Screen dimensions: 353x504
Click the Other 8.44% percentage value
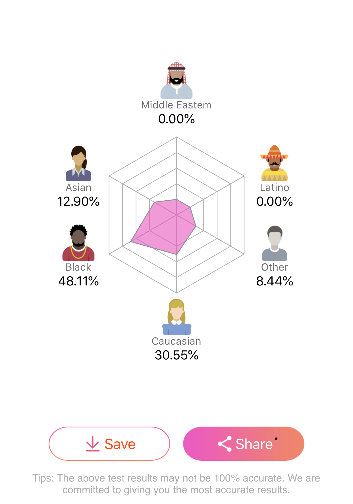275,281
